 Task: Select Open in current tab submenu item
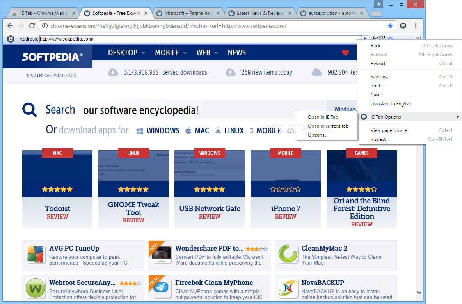click(x=326, y=126)
